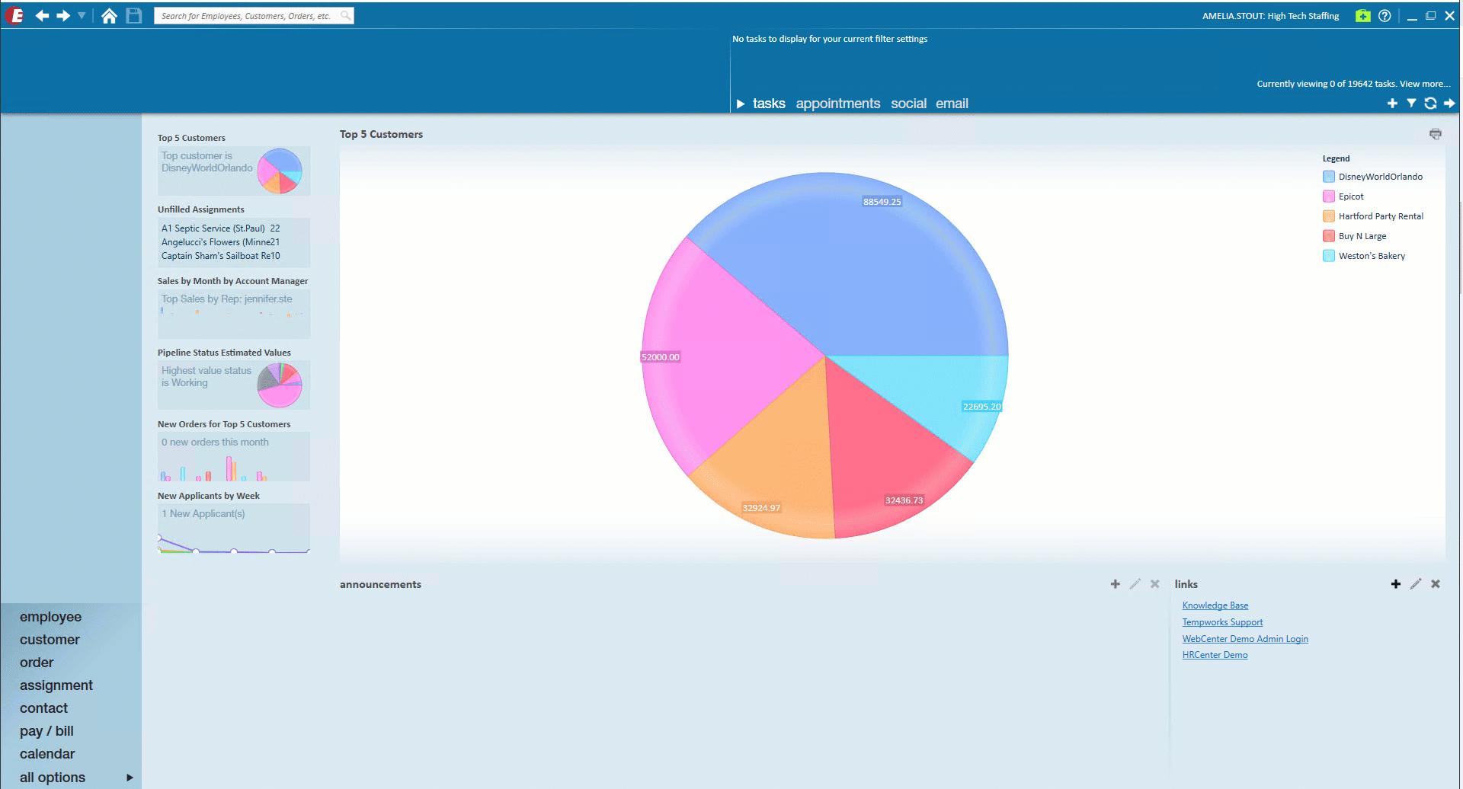
Task: Switch to the social tab
Action: coord(909,104)
